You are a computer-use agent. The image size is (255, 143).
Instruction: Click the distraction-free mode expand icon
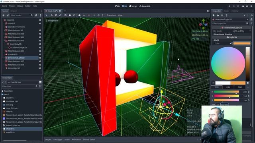click(x=208, y=11)
